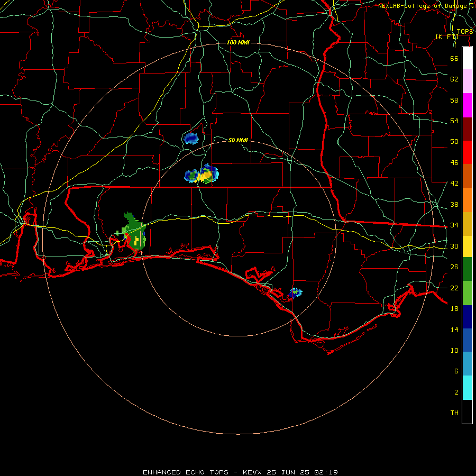Click the 34 legend value

(x=454, y=225)
